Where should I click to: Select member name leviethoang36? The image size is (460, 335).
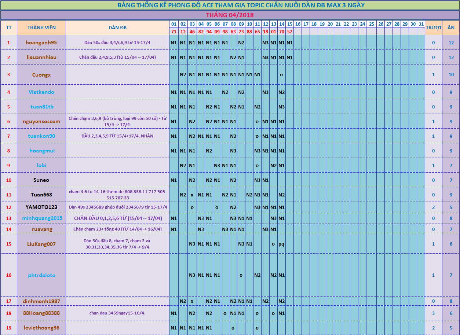41,328
